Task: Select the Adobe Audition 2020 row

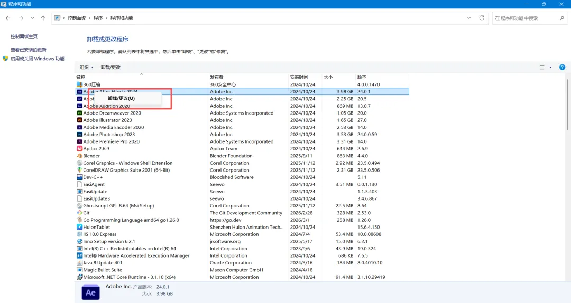Action: [x=242, y=106]
